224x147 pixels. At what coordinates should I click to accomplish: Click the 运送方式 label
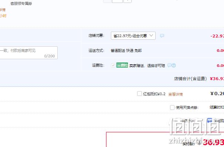pos(96,51)
